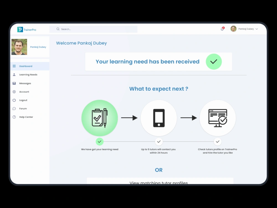Click the TrainerPro brand name text
The width and height of the screenshot is (277, 208).
pyautogui.click(x=30, y=30)
